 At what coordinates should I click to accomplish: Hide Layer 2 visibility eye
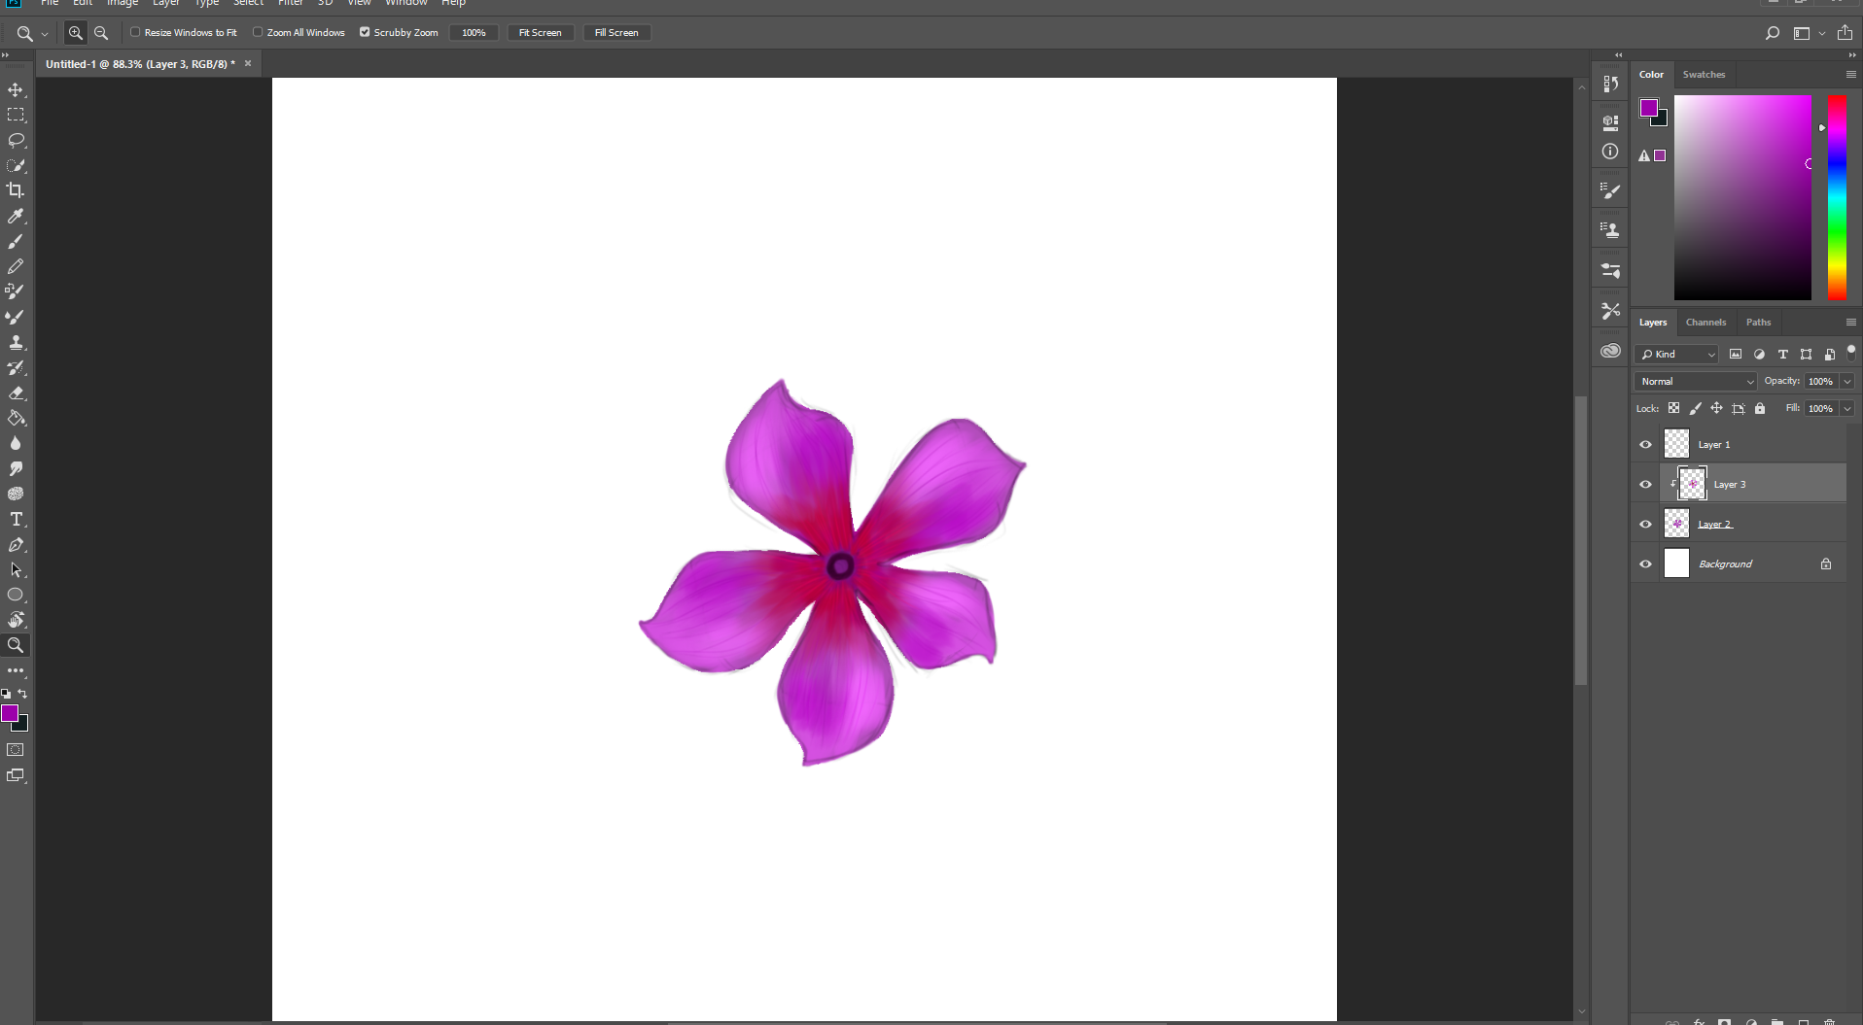(1645, 524)
